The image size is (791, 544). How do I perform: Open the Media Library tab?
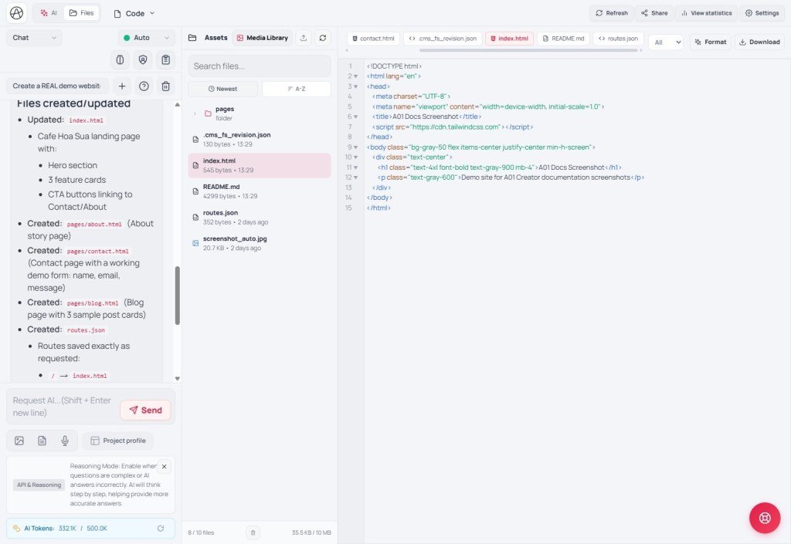[x=263, y=38]
